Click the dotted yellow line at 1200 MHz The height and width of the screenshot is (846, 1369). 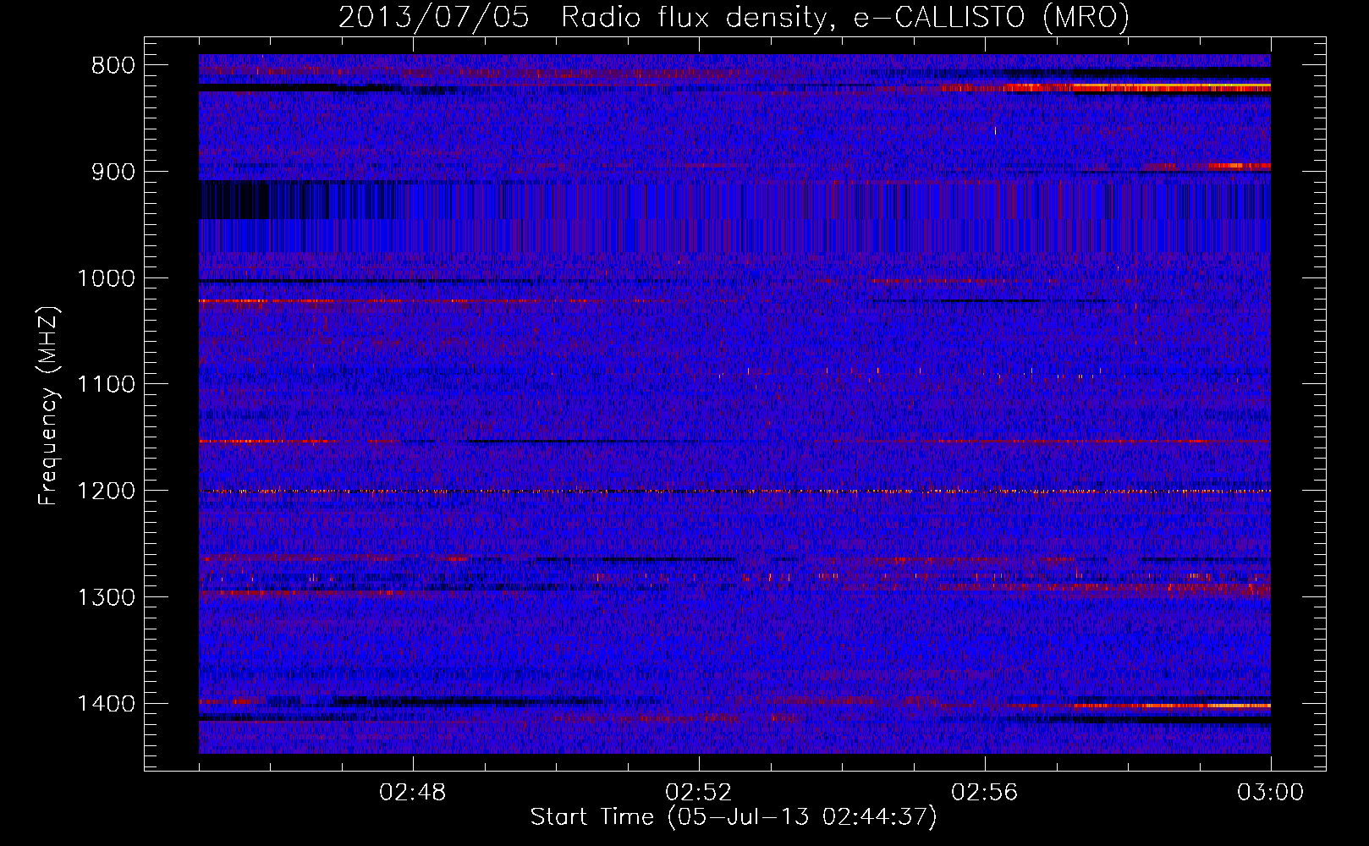(734, 491)
